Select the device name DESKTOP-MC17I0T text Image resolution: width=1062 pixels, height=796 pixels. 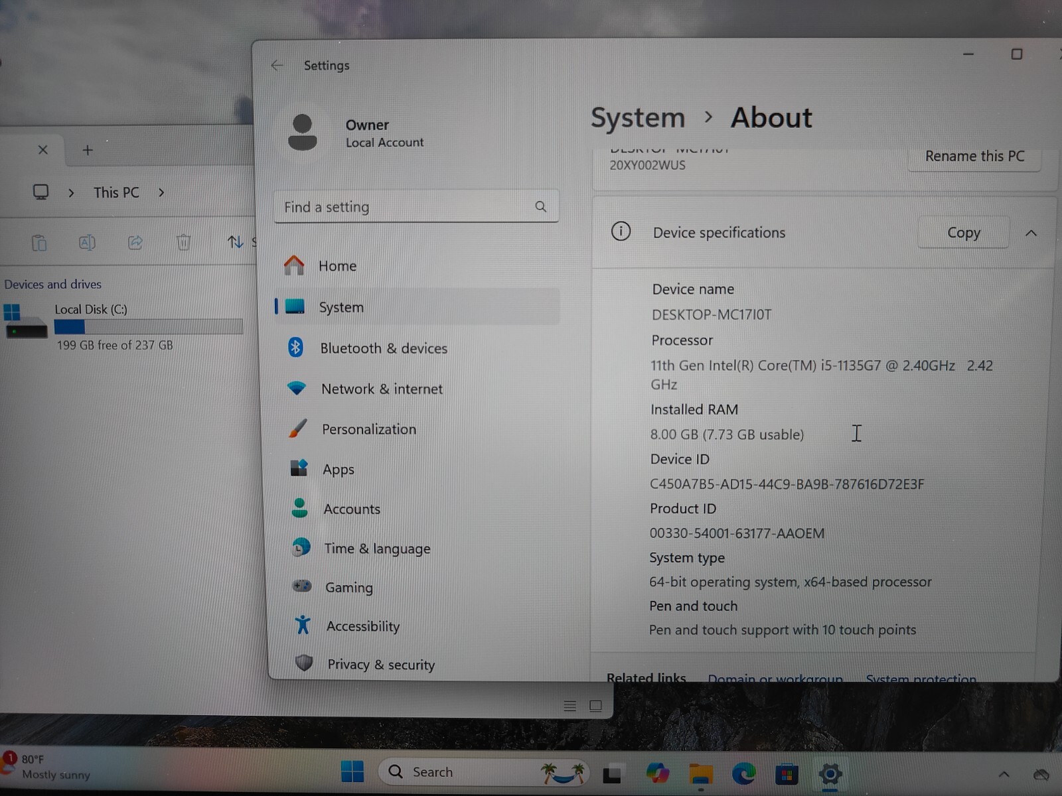coord(712,314)
